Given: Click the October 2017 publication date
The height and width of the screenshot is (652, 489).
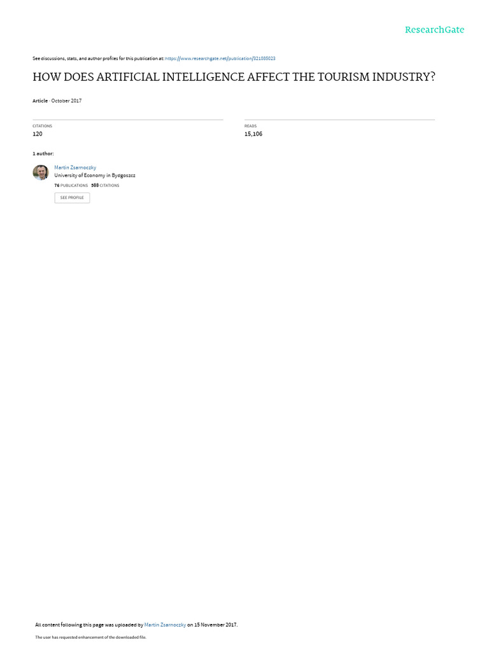Looking at the screenshot, I should 66,101.
